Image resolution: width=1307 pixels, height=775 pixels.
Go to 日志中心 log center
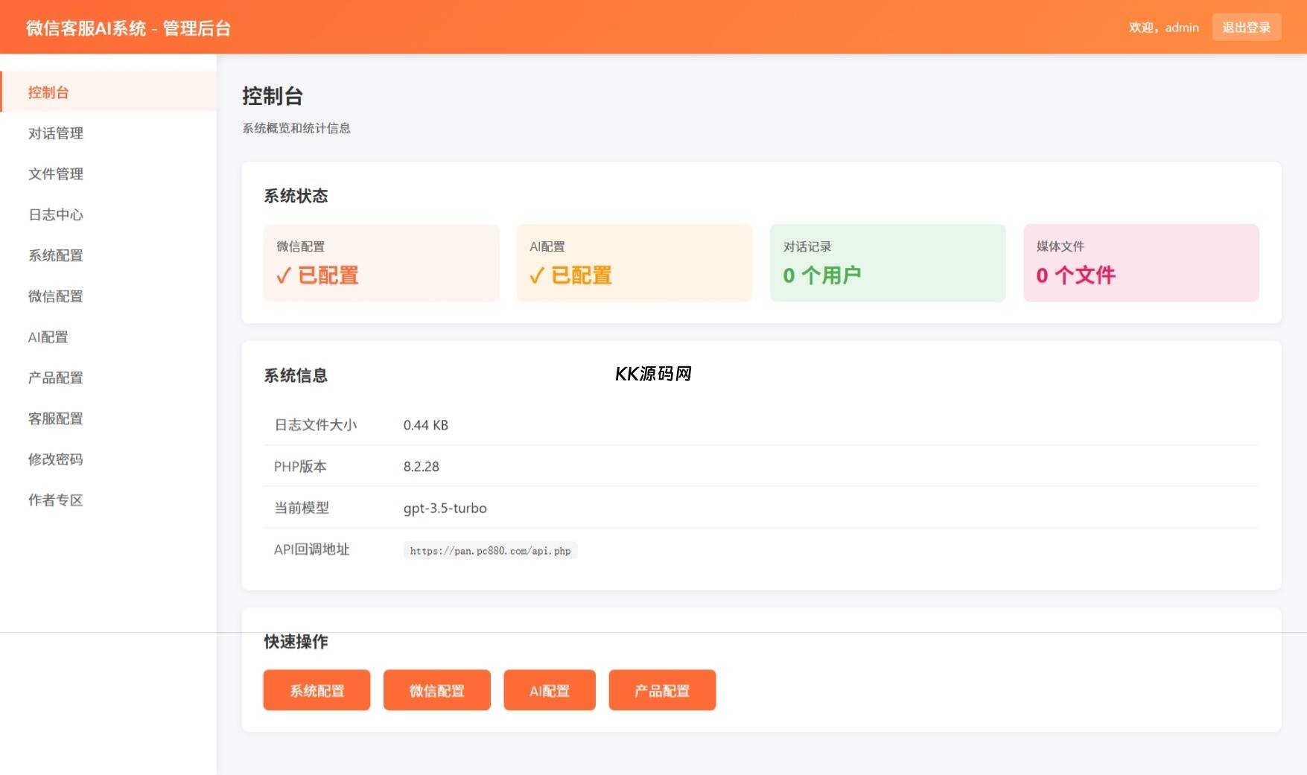pos(55,214)
